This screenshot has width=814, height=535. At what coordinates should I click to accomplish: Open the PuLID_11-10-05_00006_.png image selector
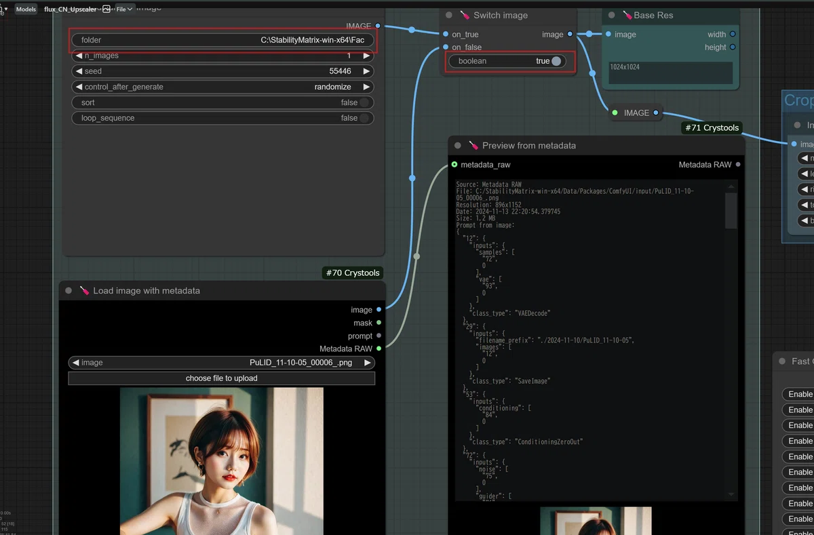pos(301,363)
